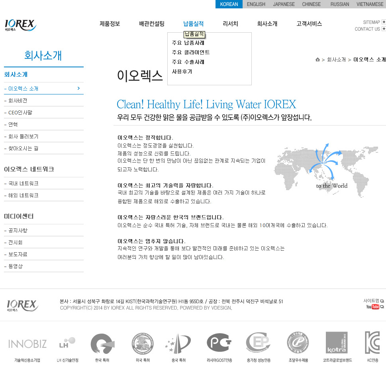Click the IOREX logo in the header

pos(20,25)
